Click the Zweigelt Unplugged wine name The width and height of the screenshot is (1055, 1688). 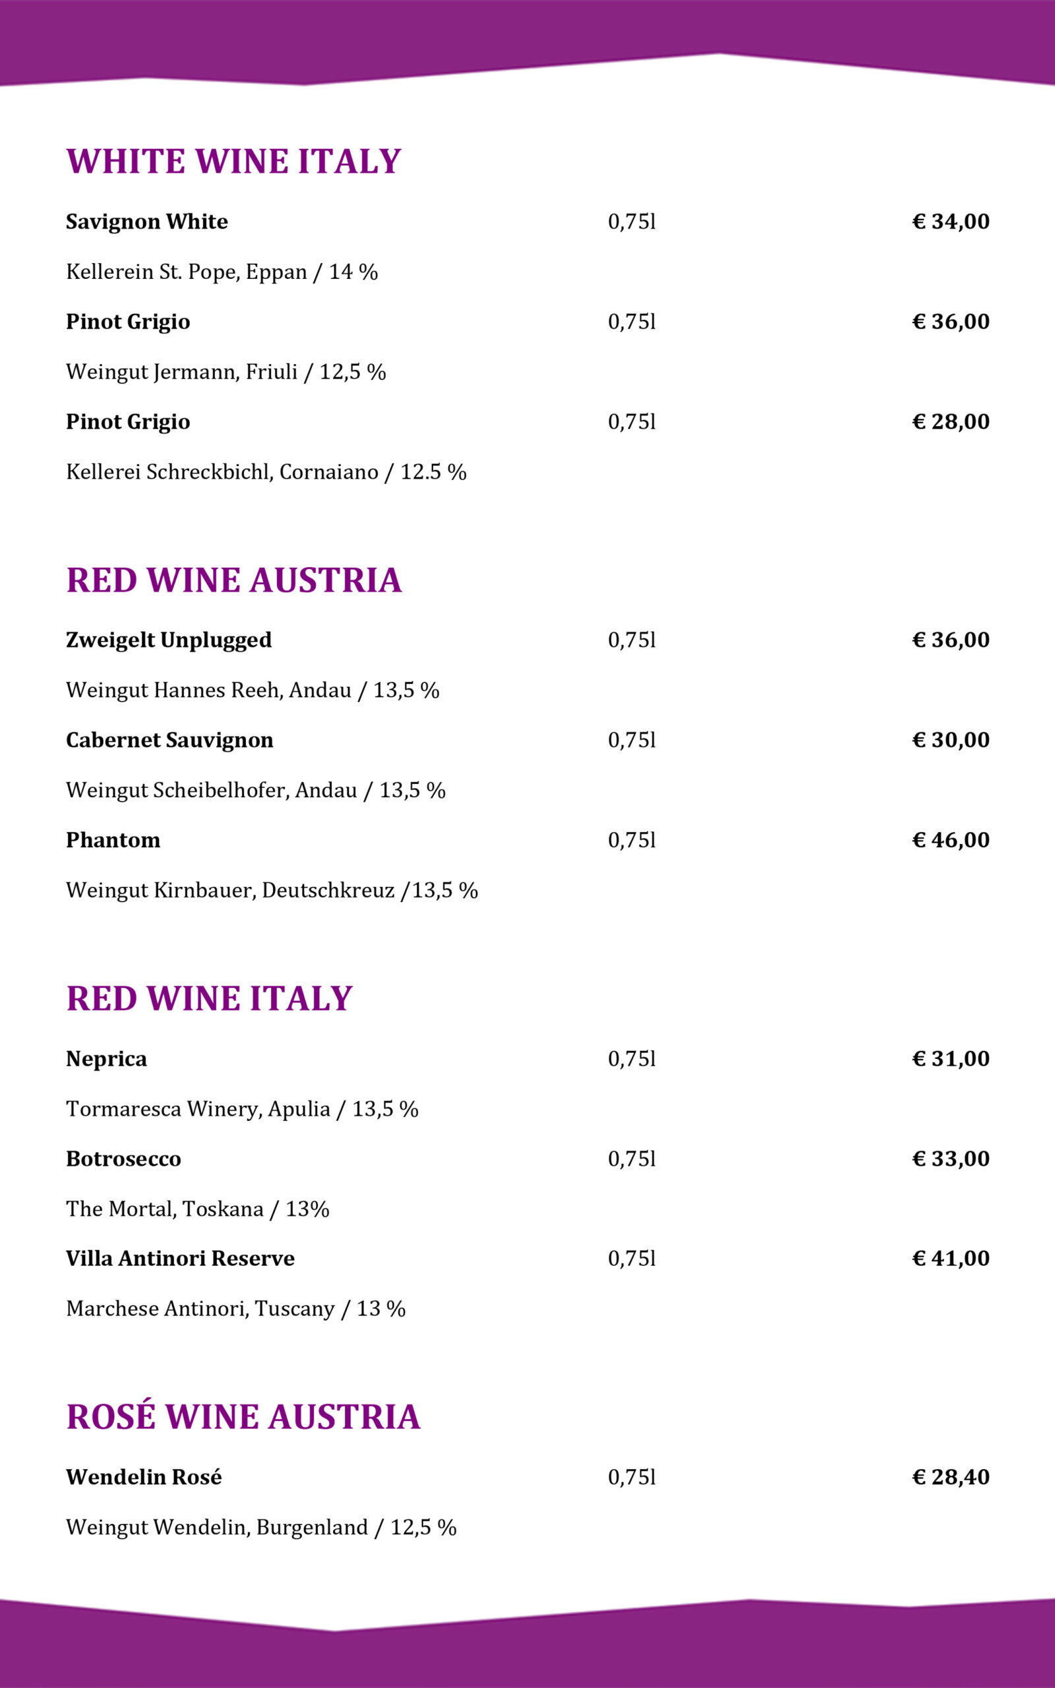tap(168, 640)
